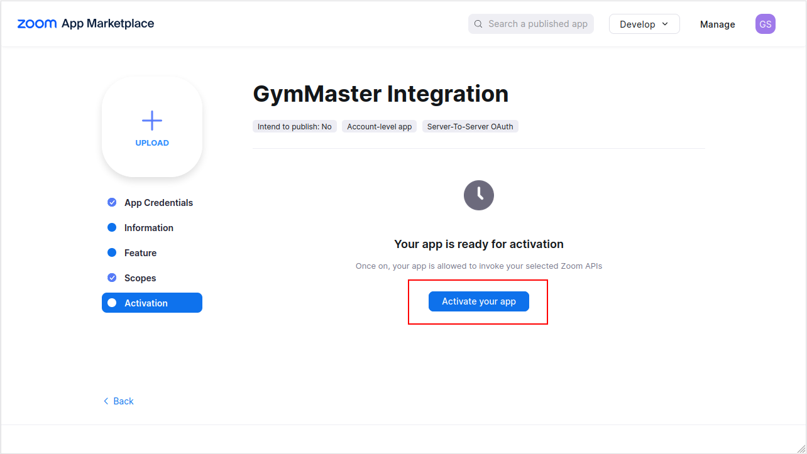
Task: Click the Scopes checkmark icon
Action: click(112, 278)
